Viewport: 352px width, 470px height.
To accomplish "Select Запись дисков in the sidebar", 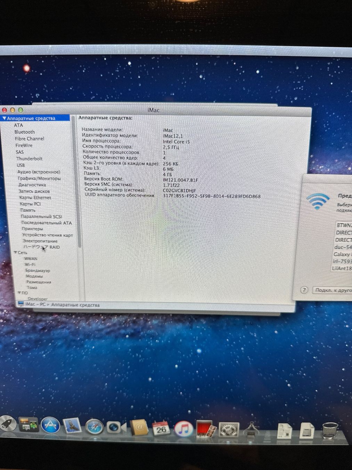I will [34, 191].
